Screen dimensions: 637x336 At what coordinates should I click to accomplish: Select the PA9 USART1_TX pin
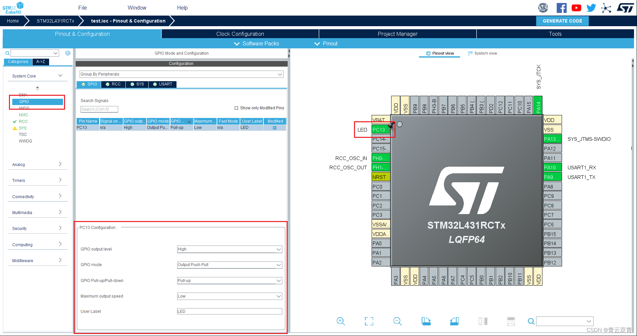point(552,177)
